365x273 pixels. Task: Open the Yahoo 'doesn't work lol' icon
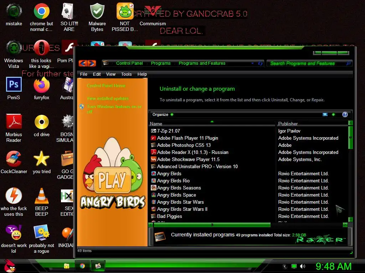coord(14,239)
